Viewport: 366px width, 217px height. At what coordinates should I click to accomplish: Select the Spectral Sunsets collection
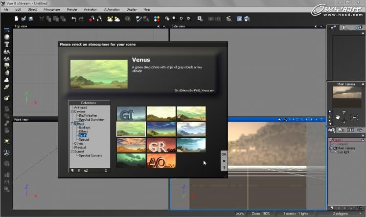click(x=91, y=155)
